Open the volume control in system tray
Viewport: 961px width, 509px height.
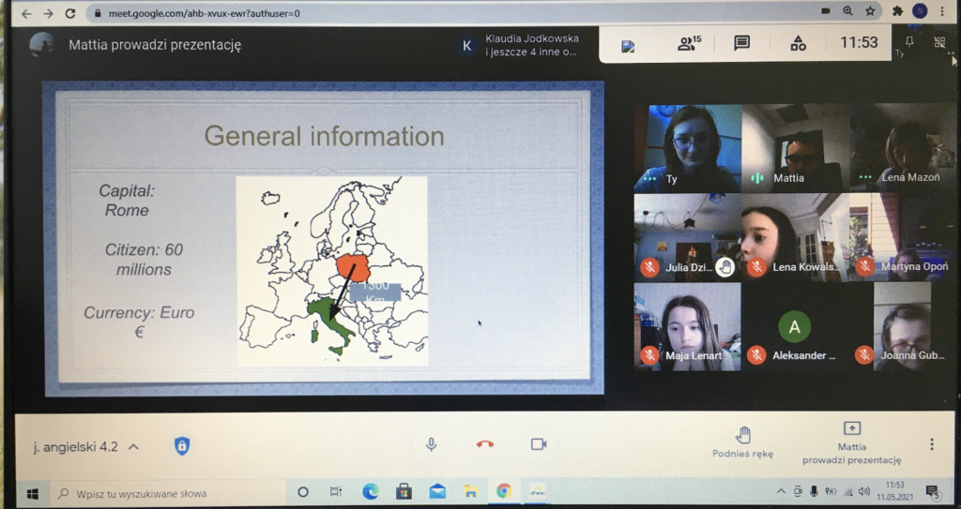pyautogui.click(x=864, y=491)
